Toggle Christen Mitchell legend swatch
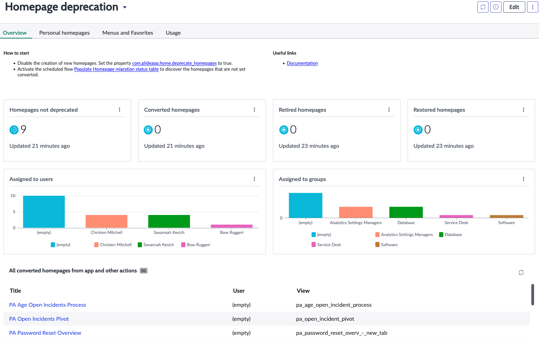 (x=96, y=245)
